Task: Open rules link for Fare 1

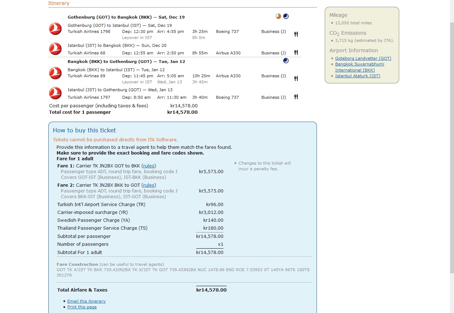Action: tap(149, 166)
